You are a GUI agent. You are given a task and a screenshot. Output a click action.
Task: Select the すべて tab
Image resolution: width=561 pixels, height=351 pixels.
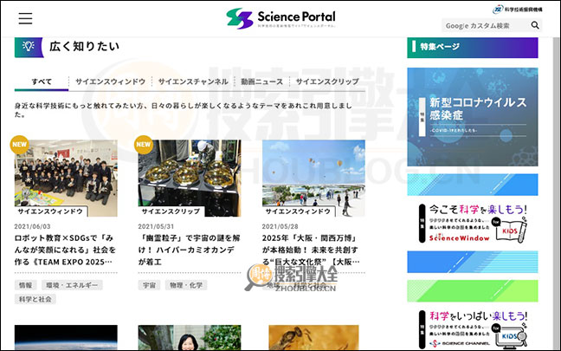pyautogui.click(x=42, y=81)
